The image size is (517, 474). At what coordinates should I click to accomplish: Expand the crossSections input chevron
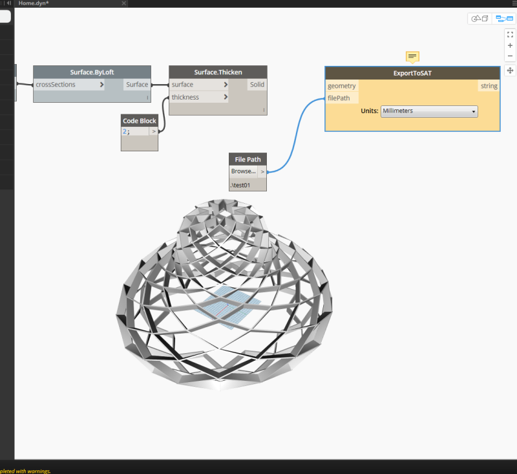[100, 84]
